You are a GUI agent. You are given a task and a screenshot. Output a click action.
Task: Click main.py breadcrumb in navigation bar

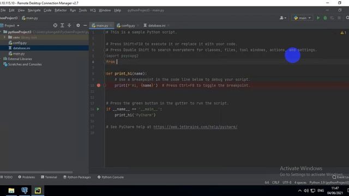click(x=30, y=18)
